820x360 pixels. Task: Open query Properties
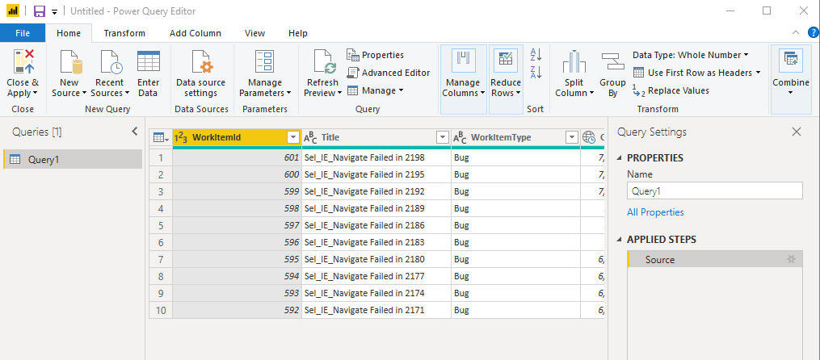376,55
